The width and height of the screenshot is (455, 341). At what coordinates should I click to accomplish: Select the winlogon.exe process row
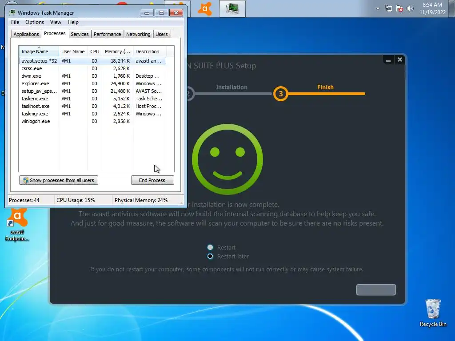coord(92,121)
